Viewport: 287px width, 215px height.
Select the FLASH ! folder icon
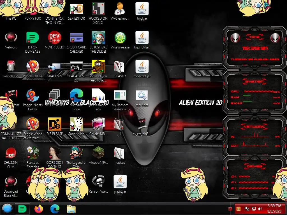[x=120, y=69]
